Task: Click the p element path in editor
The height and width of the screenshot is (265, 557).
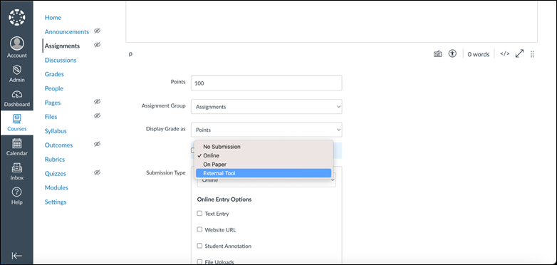Action: coord(130,54)
